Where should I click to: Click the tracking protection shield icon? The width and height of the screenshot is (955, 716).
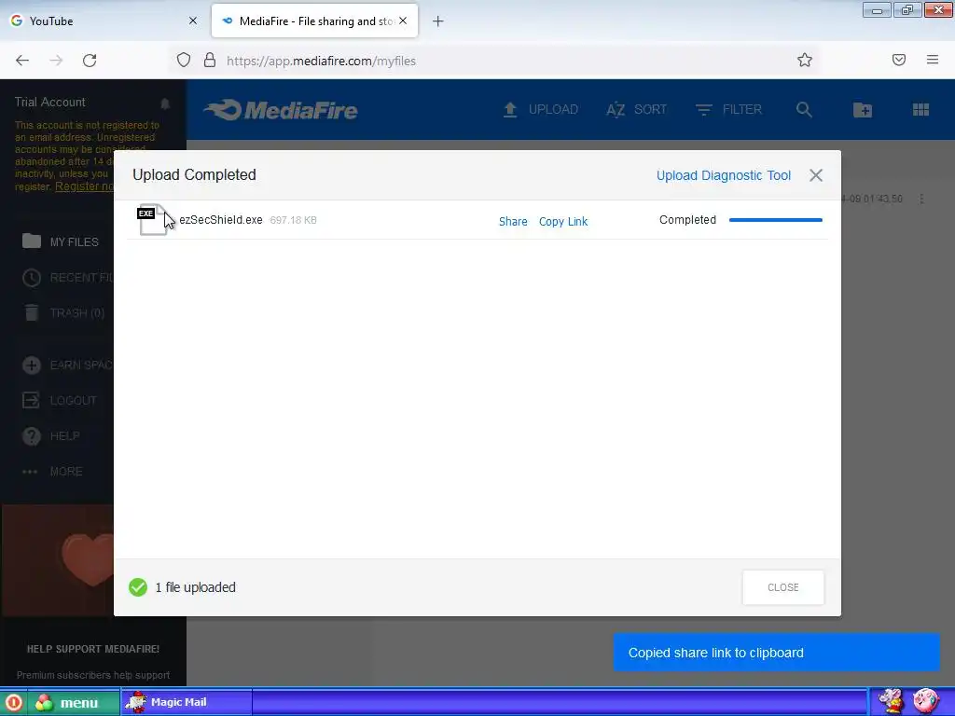click(x=184, y=60)
